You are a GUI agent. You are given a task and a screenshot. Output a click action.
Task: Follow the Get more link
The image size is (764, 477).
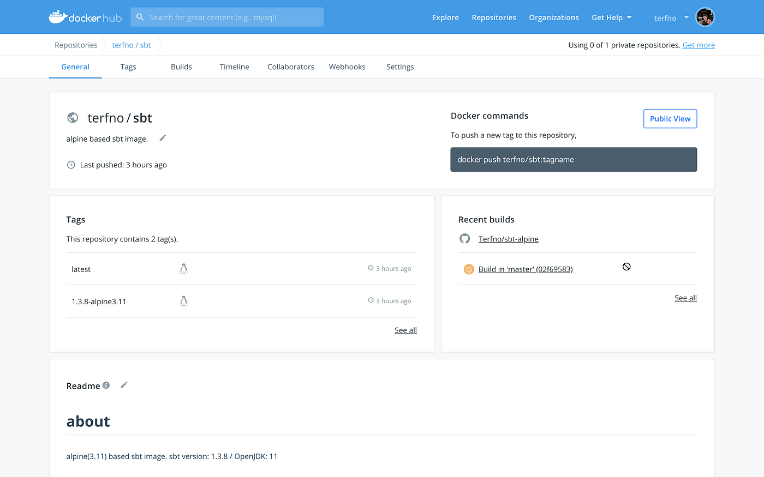pos(699,45)
